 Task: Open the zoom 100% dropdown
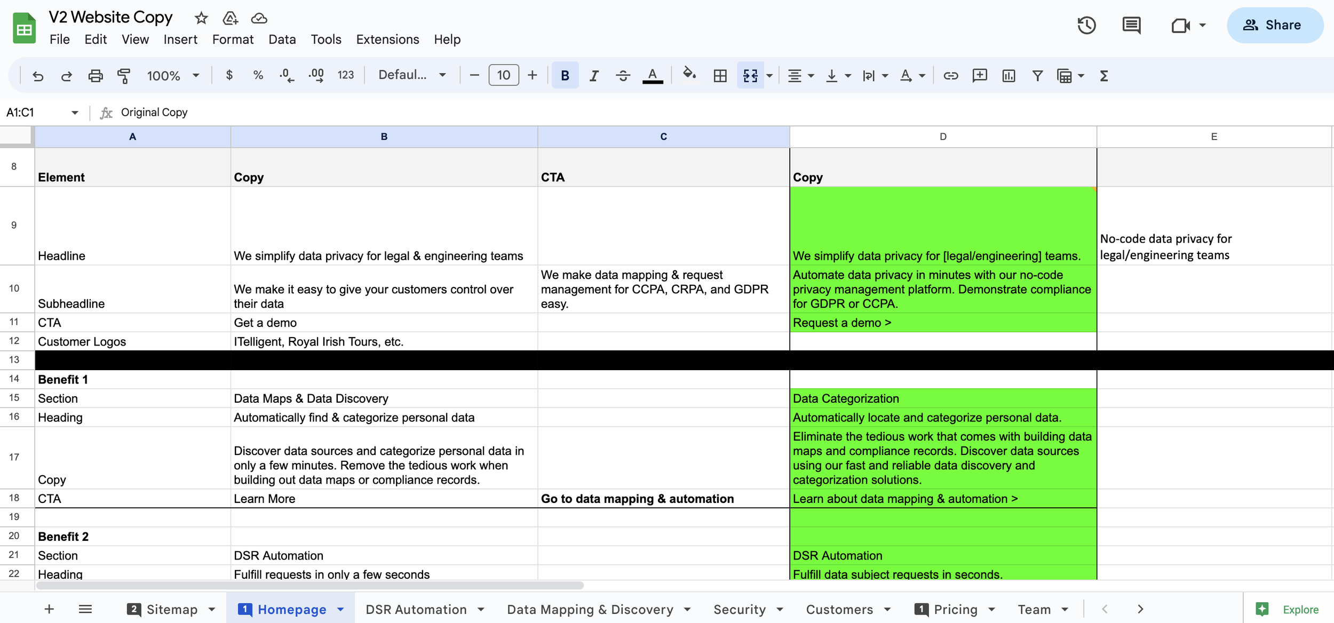coord(173,76)
